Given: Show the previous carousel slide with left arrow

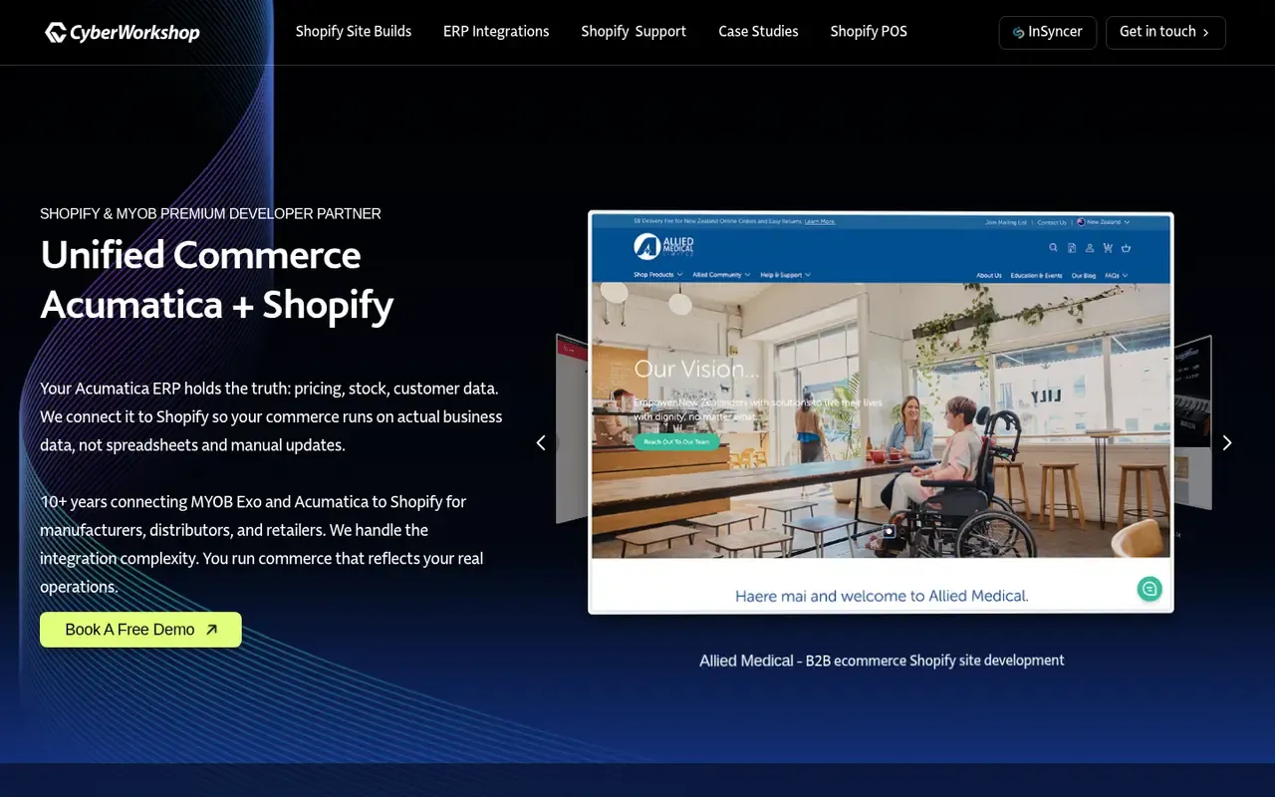Looking at the screenshot, I should coord(541,442).
